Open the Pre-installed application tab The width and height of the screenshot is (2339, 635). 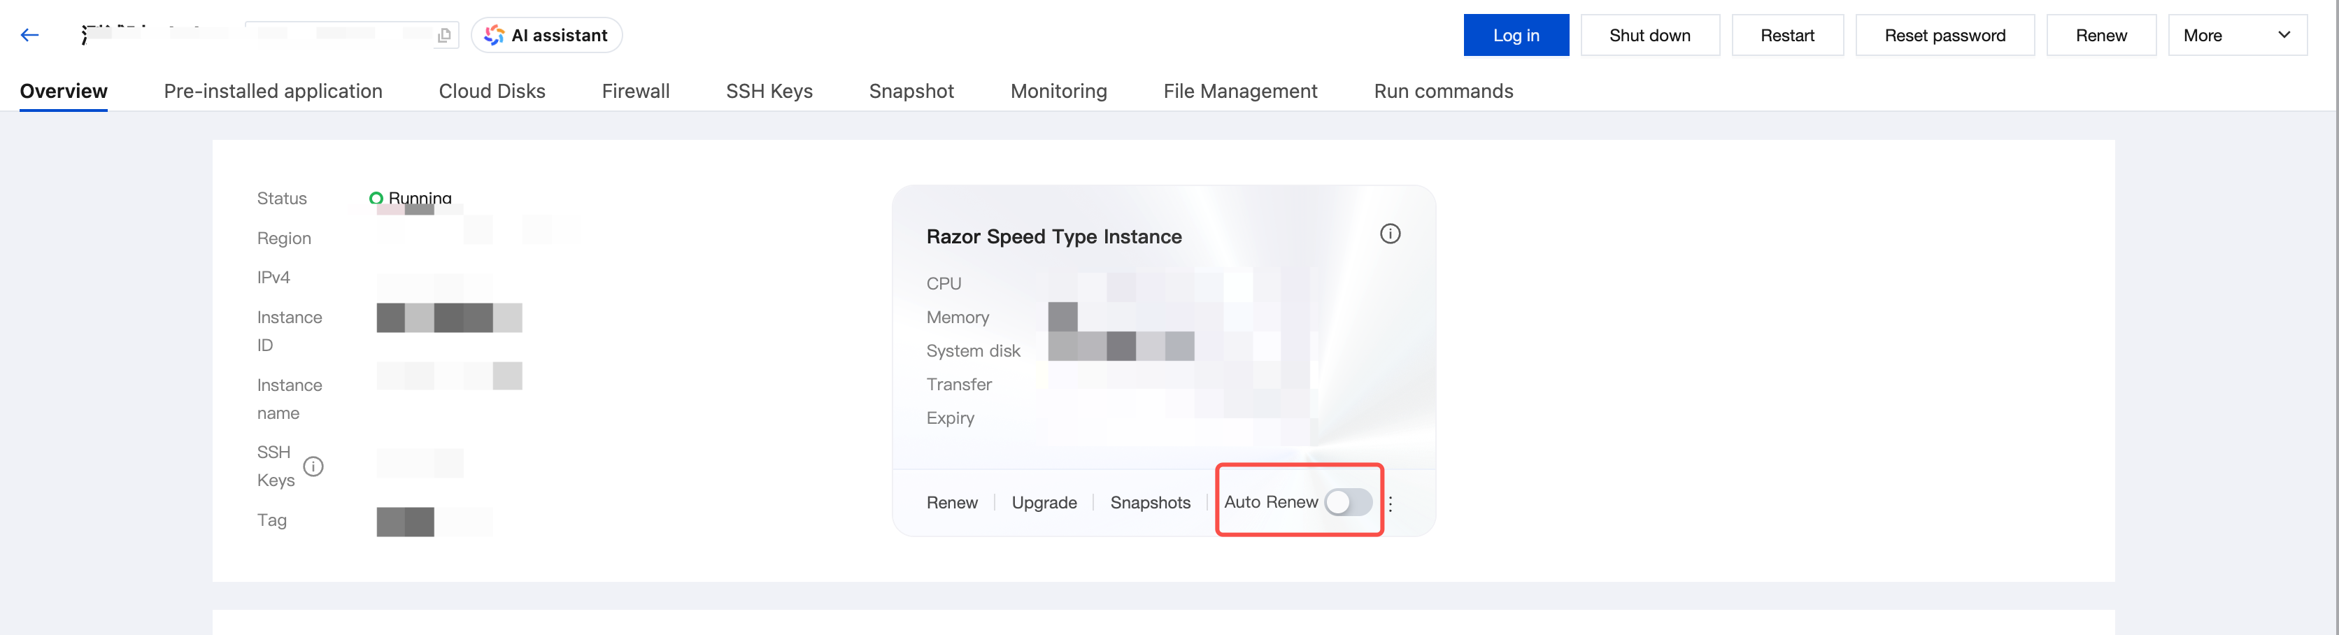coord(273,92)
